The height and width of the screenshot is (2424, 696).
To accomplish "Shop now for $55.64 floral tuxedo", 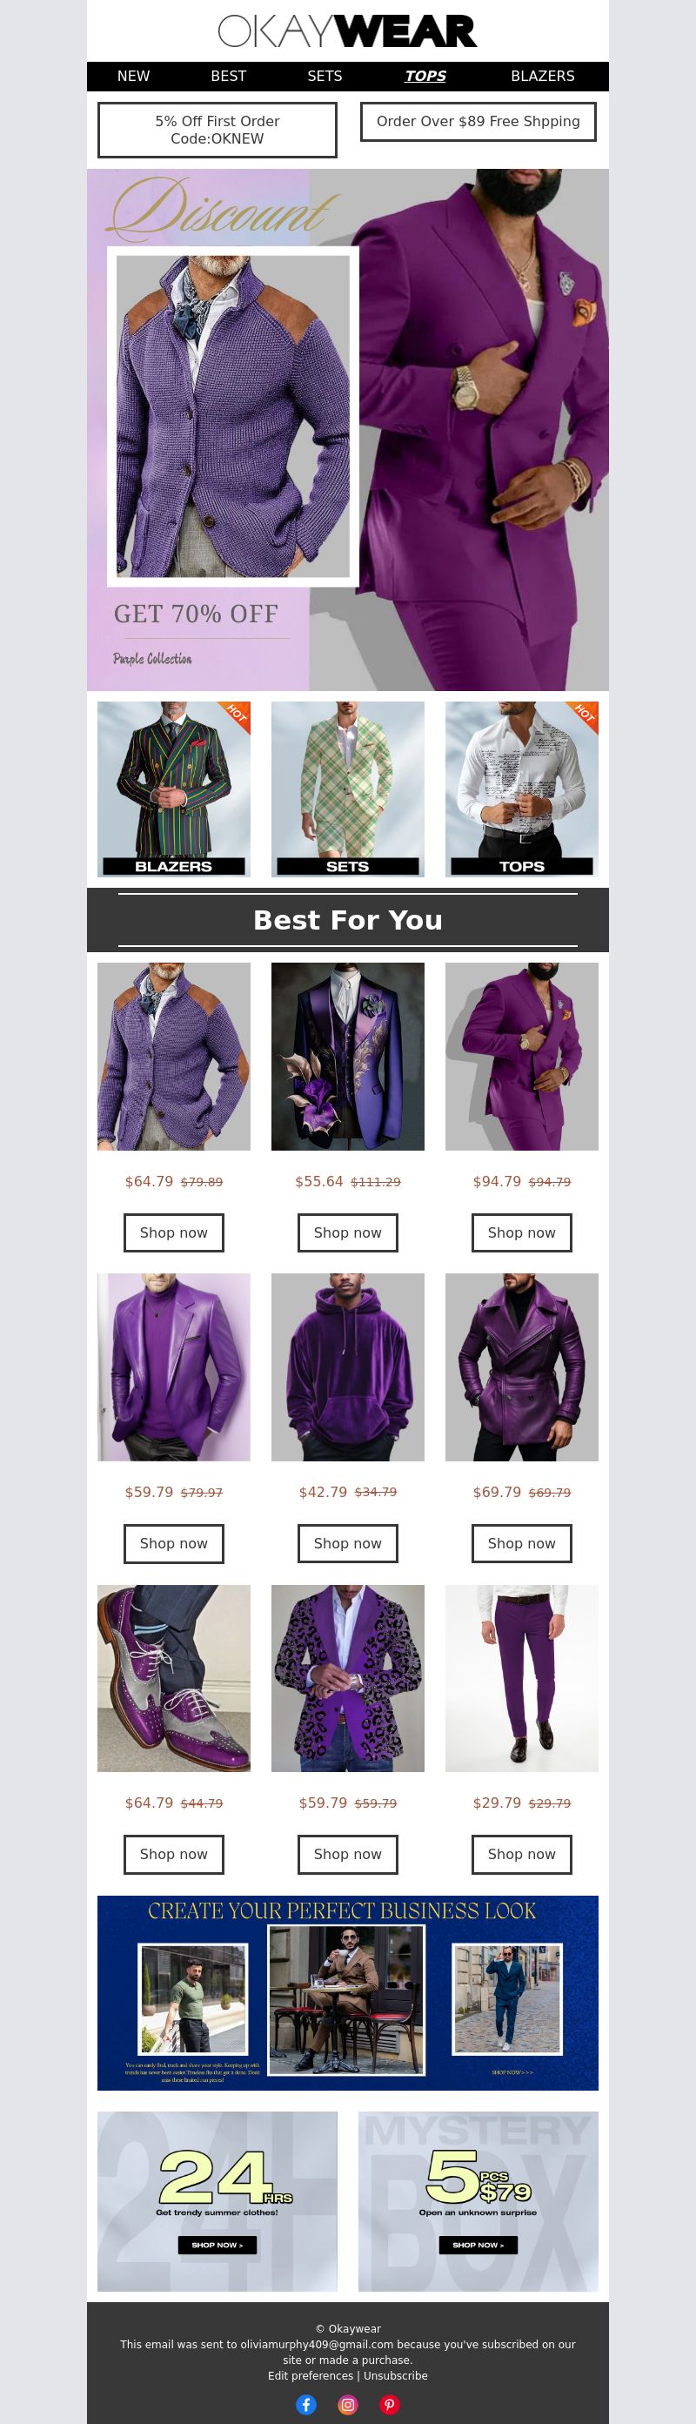I will (x=348, y=1232).
